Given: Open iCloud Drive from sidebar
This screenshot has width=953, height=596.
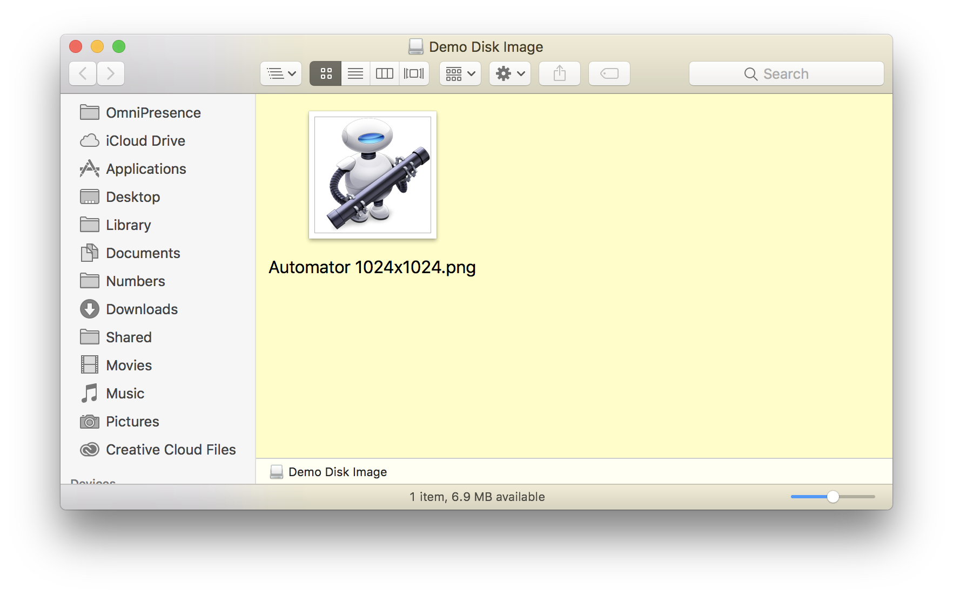Looking at the screenshot, I should 145,140.
